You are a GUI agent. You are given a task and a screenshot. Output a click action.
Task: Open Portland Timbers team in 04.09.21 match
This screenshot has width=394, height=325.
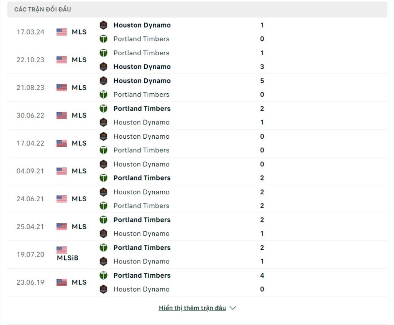tap(142, 178)
